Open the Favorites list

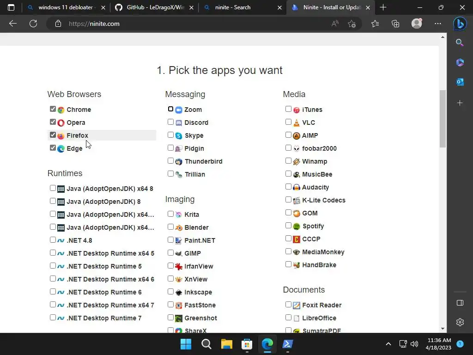click(375, 24)
